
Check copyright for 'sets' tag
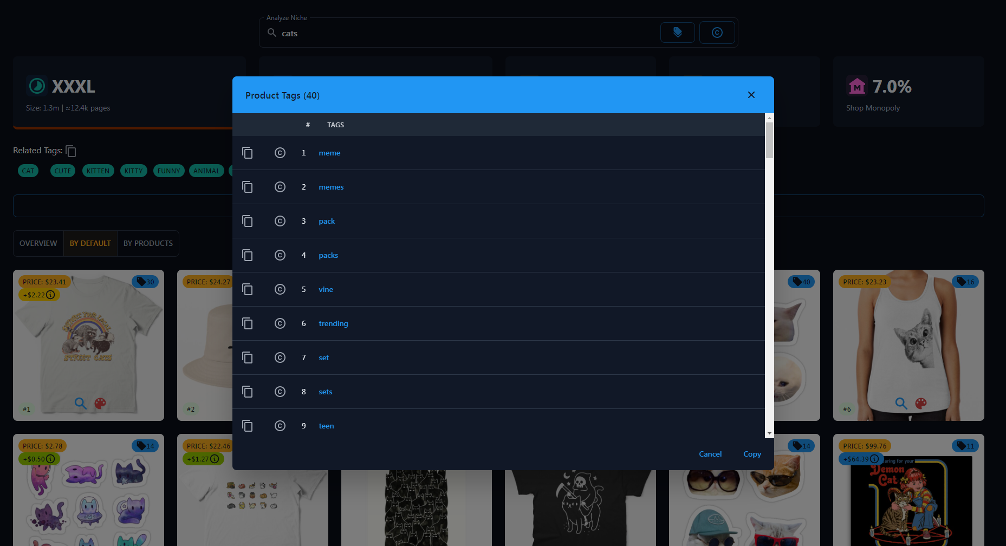tap(280, 392)
